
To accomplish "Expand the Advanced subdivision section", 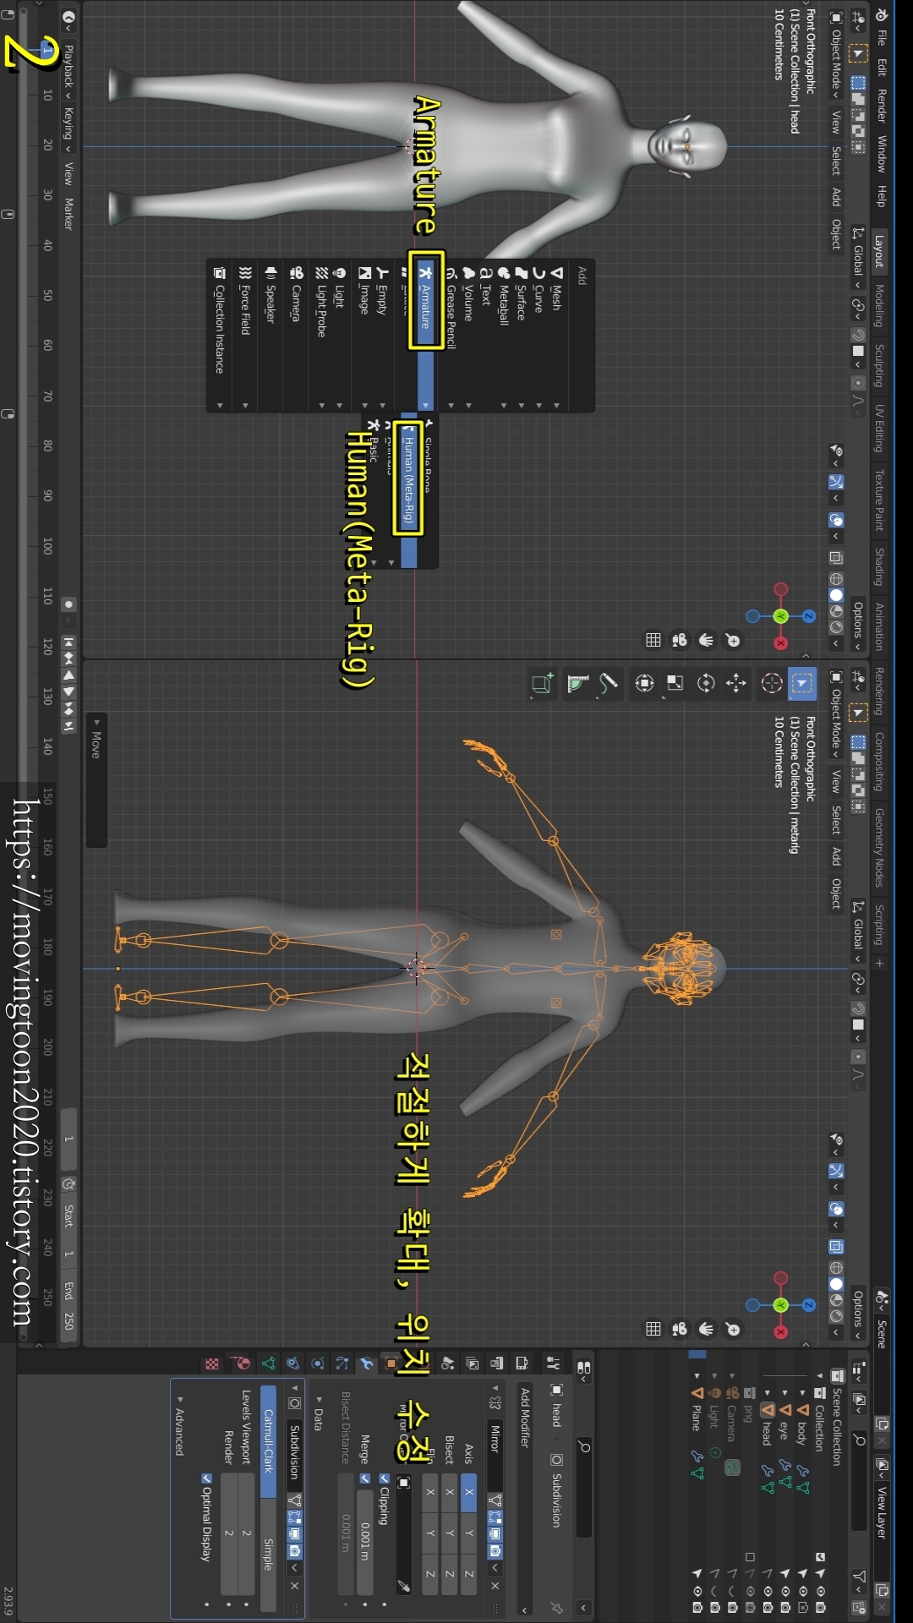I will coord(178,1426).
